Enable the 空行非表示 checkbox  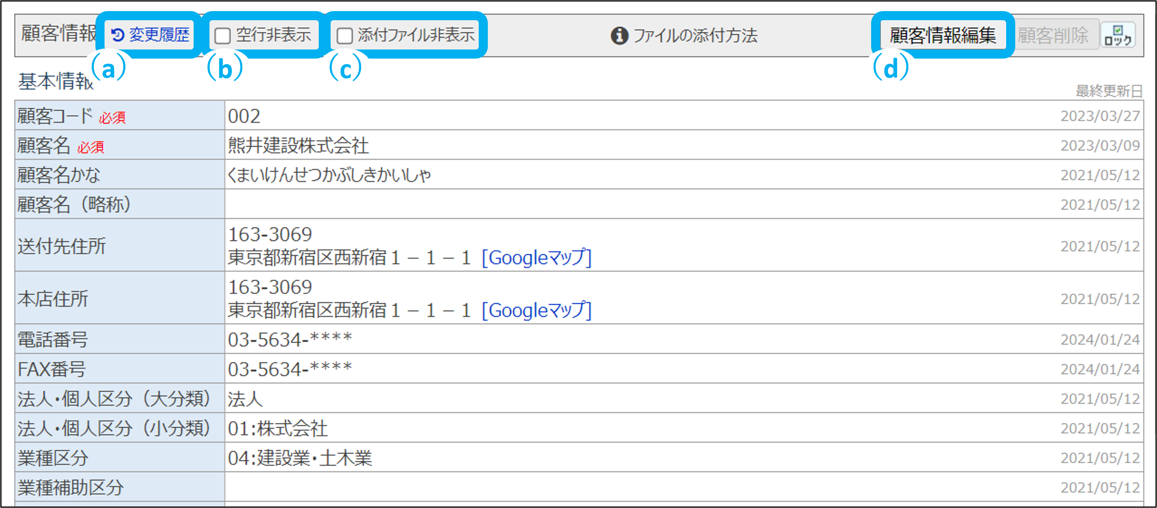click(x=223, y=36)
